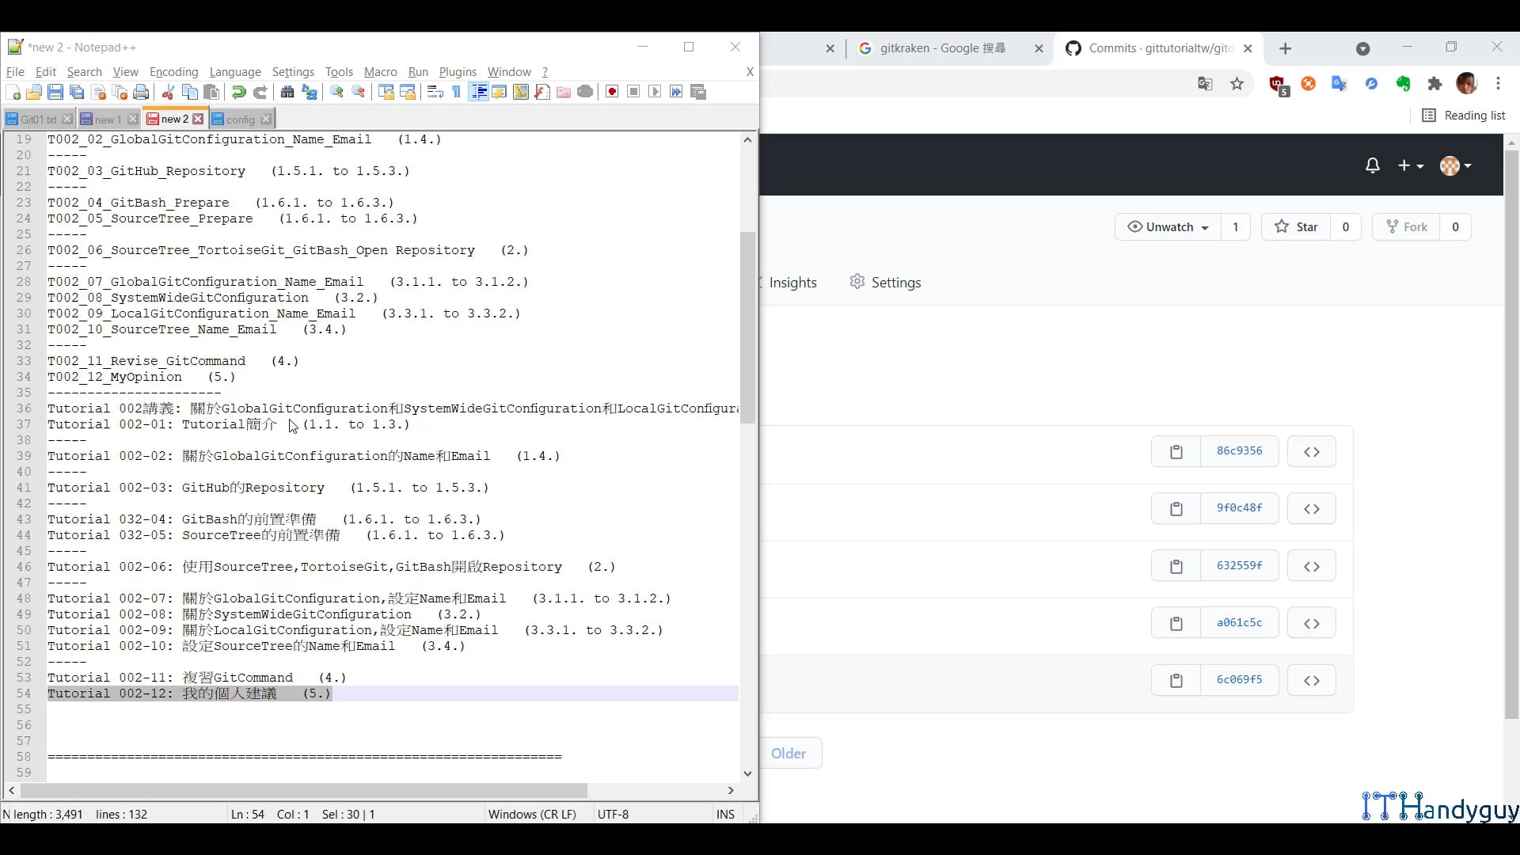Open the plus create-new dropdown on GitHub

pos(1410,165)
